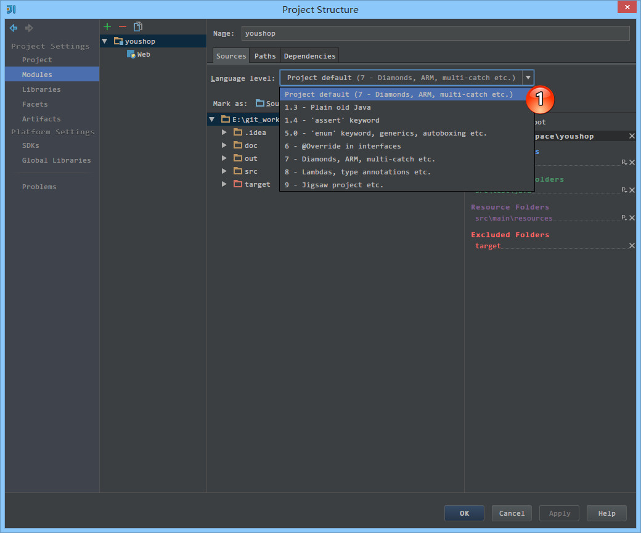Click the green plus add module icon
This screenshot has width=641, height=533.
(x=107, y=26)
